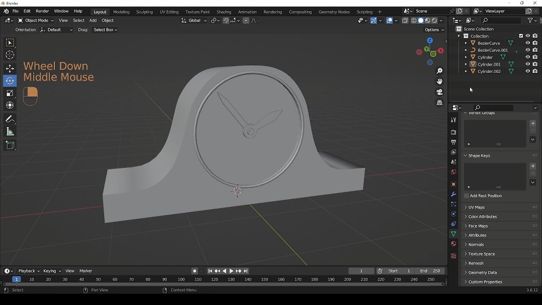Open the View Layer properties tab
The image size is (542, 305).
454,152
